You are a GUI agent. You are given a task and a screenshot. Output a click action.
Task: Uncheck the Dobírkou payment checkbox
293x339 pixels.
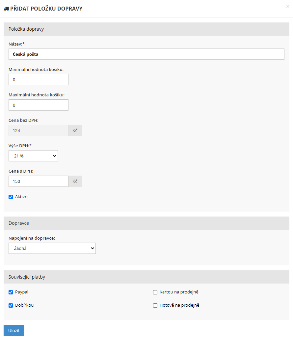point(11,305)
